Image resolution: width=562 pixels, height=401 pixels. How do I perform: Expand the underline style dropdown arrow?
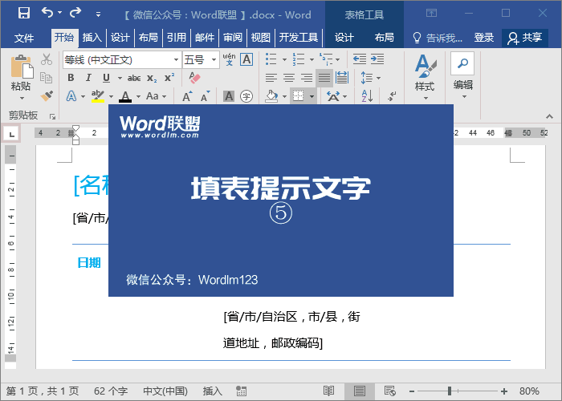pyautogui.click(x=120, y=78)
